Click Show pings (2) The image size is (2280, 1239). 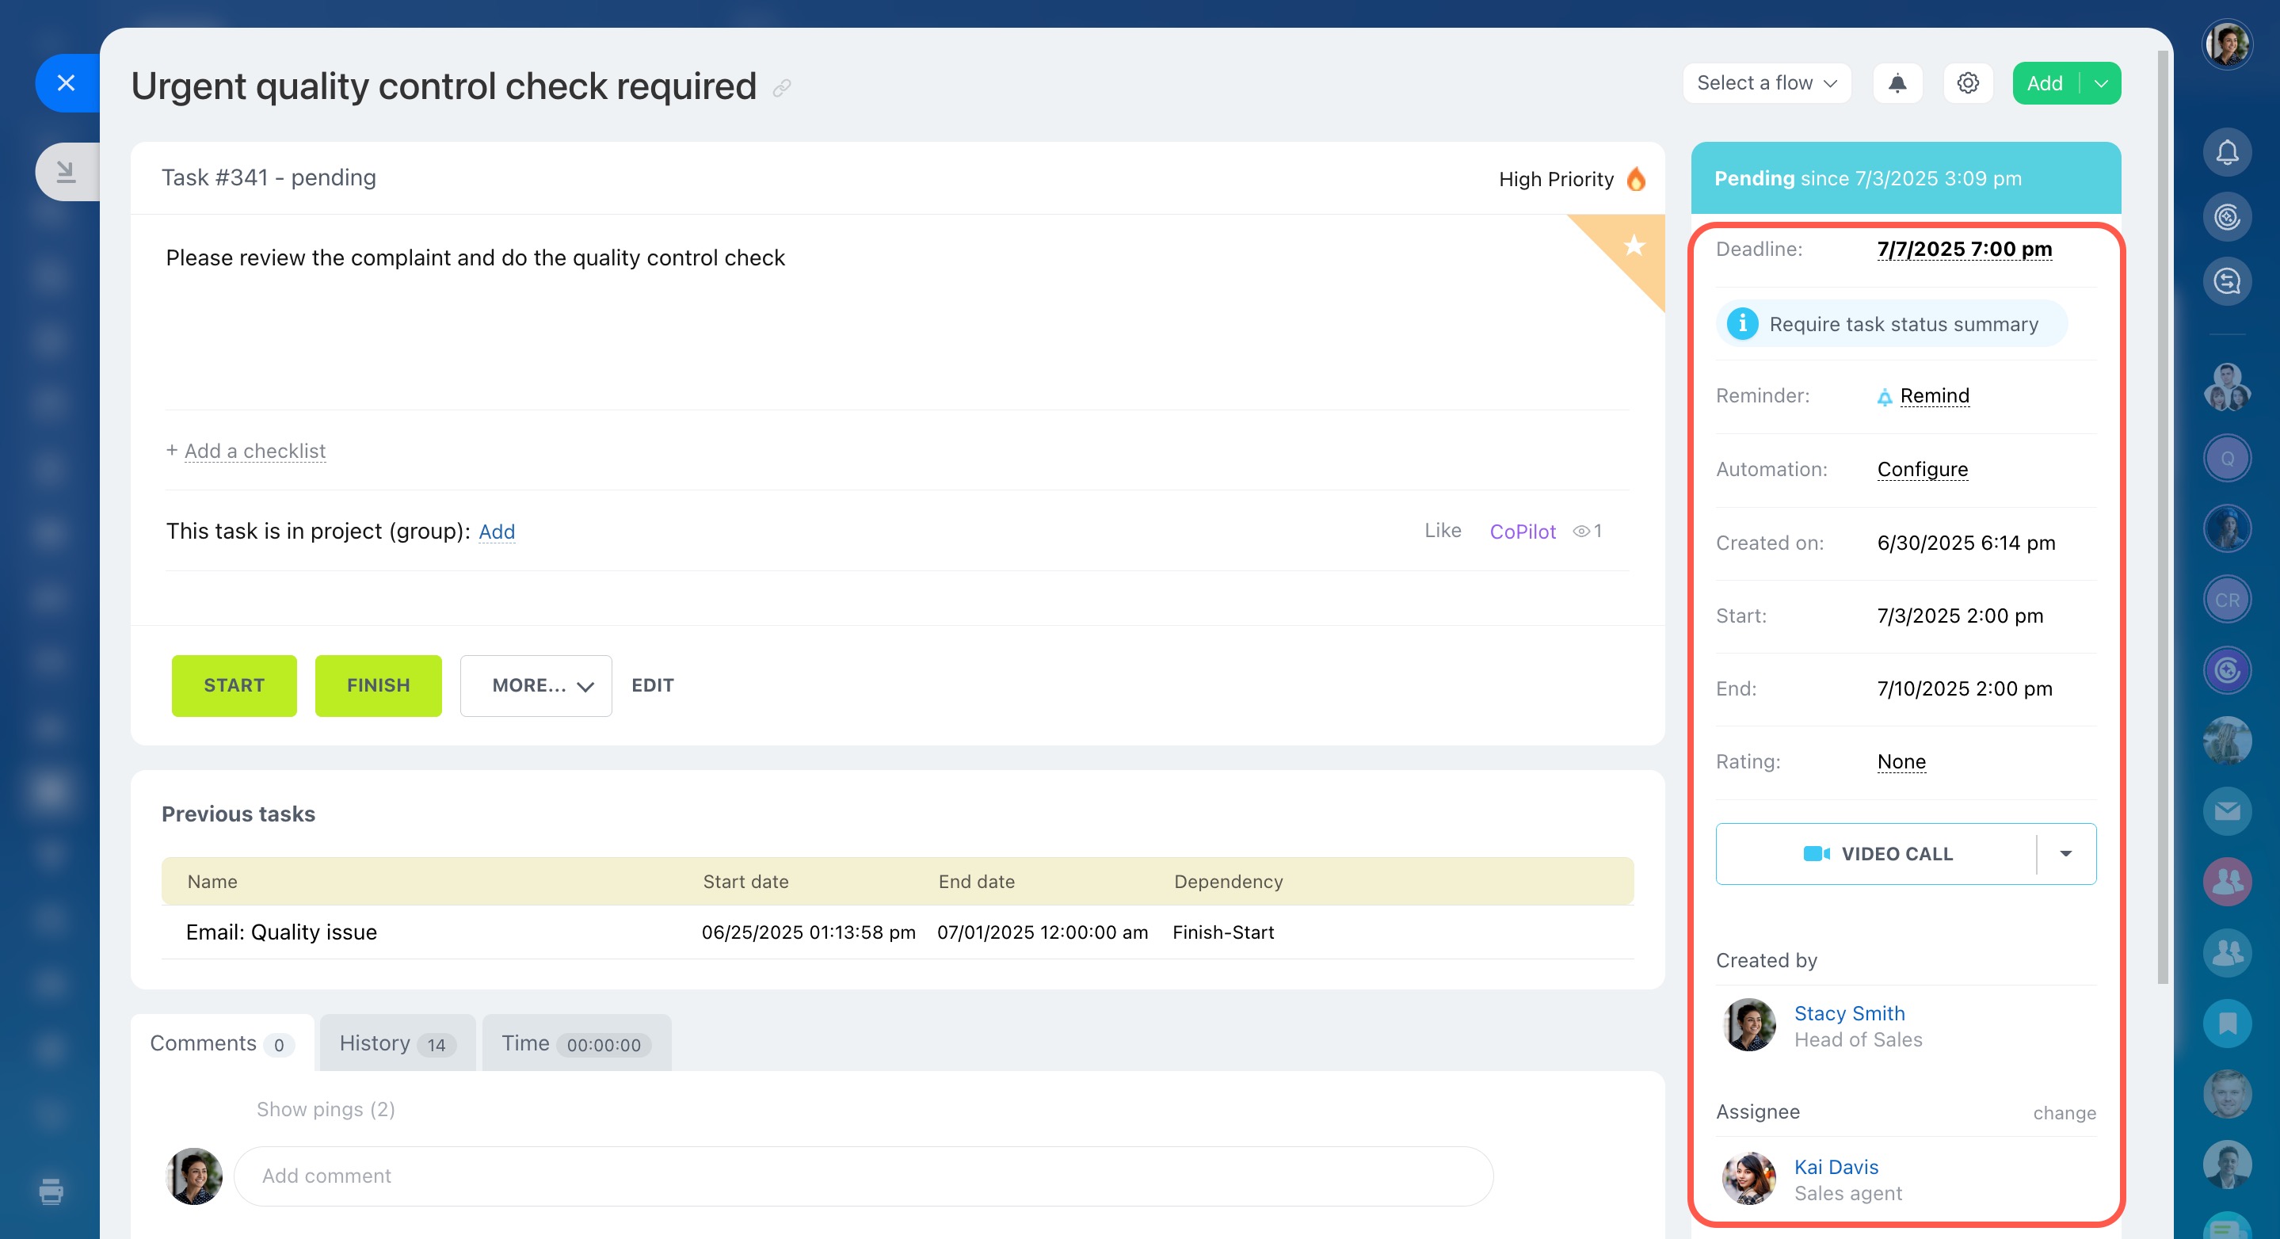tap(326, 1109)
